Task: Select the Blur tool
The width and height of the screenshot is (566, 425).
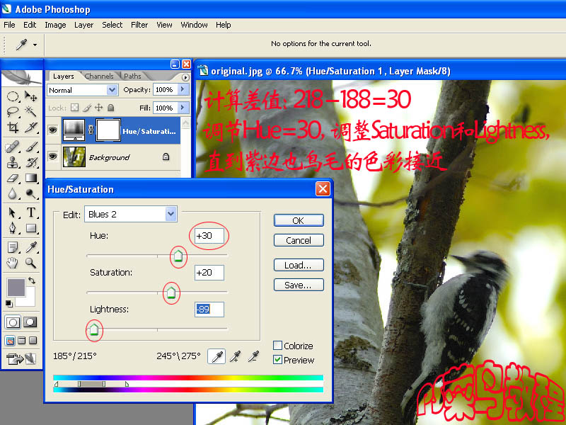Action: click(x=13, y=194)
